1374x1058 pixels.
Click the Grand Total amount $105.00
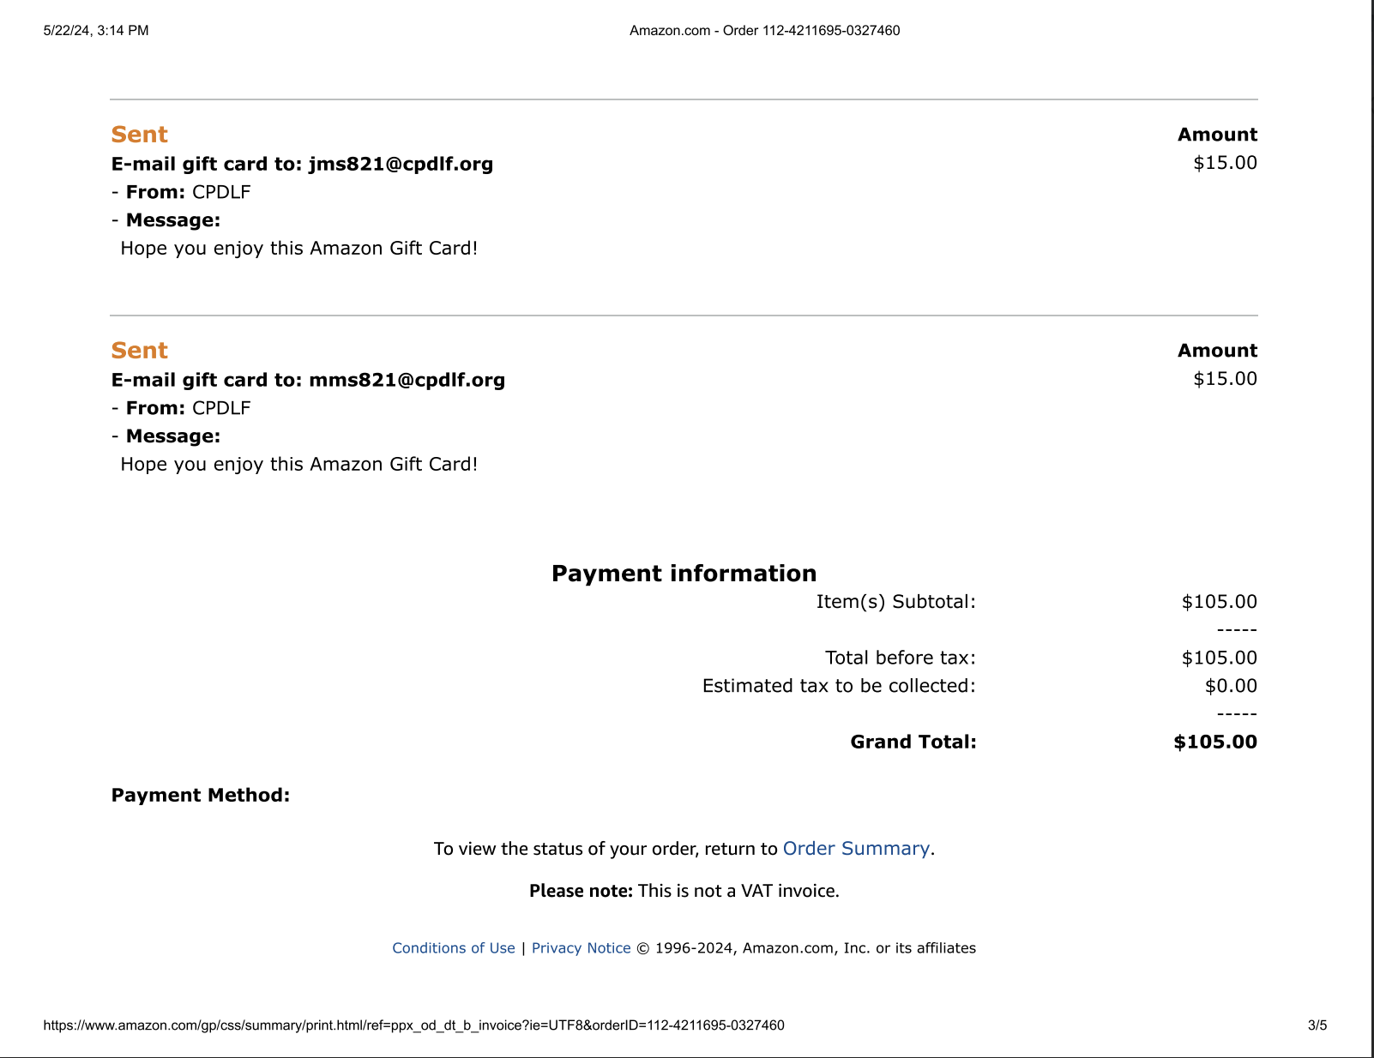coord(1215,742)
